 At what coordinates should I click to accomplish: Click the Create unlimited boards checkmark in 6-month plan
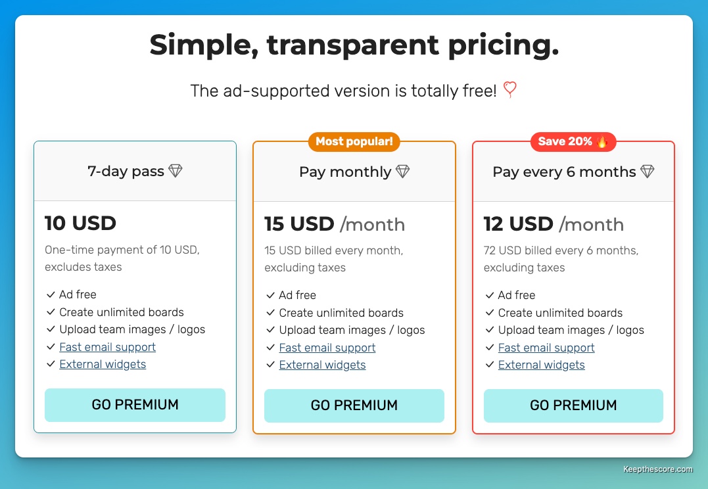[490, 312]
